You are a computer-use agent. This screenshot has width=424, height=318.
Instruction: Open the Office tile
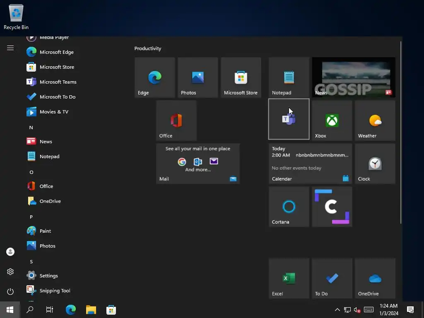click(176, 120)
